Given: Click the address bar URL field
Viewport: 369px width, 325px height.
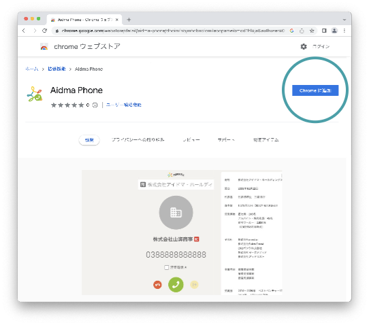Looking at the screenshot, I should [173, 31].
